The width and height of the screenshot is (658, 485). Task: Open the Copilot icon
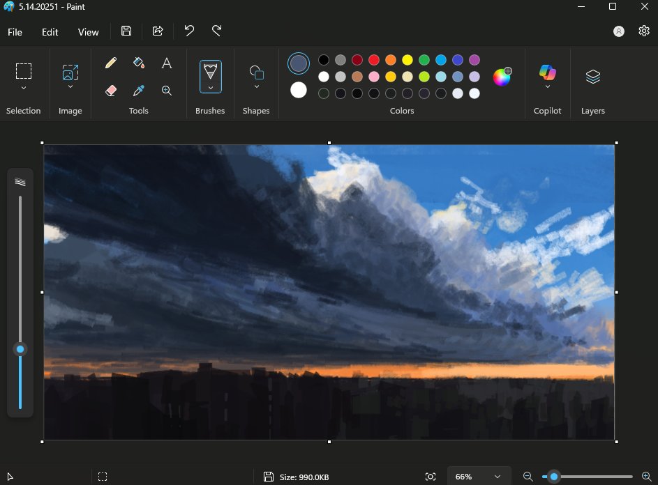tap(548, 72)
